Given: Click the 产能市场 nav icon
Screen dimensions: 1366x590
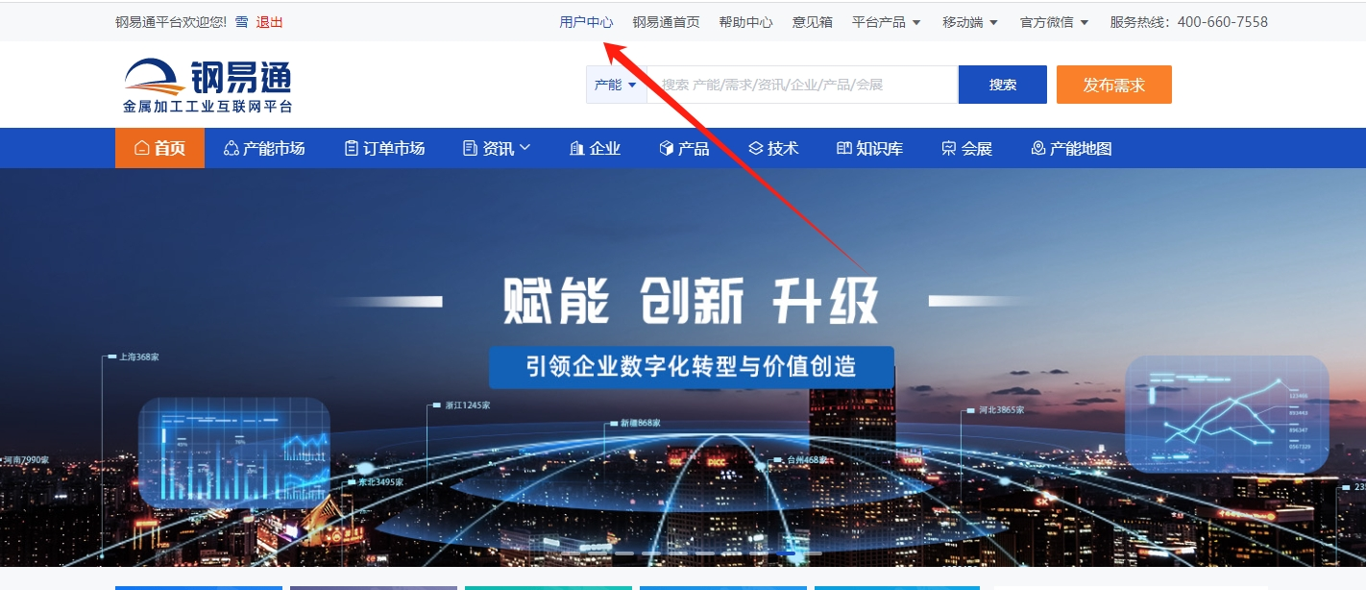Looking at the screenshot, I should (x=231, y=149).
